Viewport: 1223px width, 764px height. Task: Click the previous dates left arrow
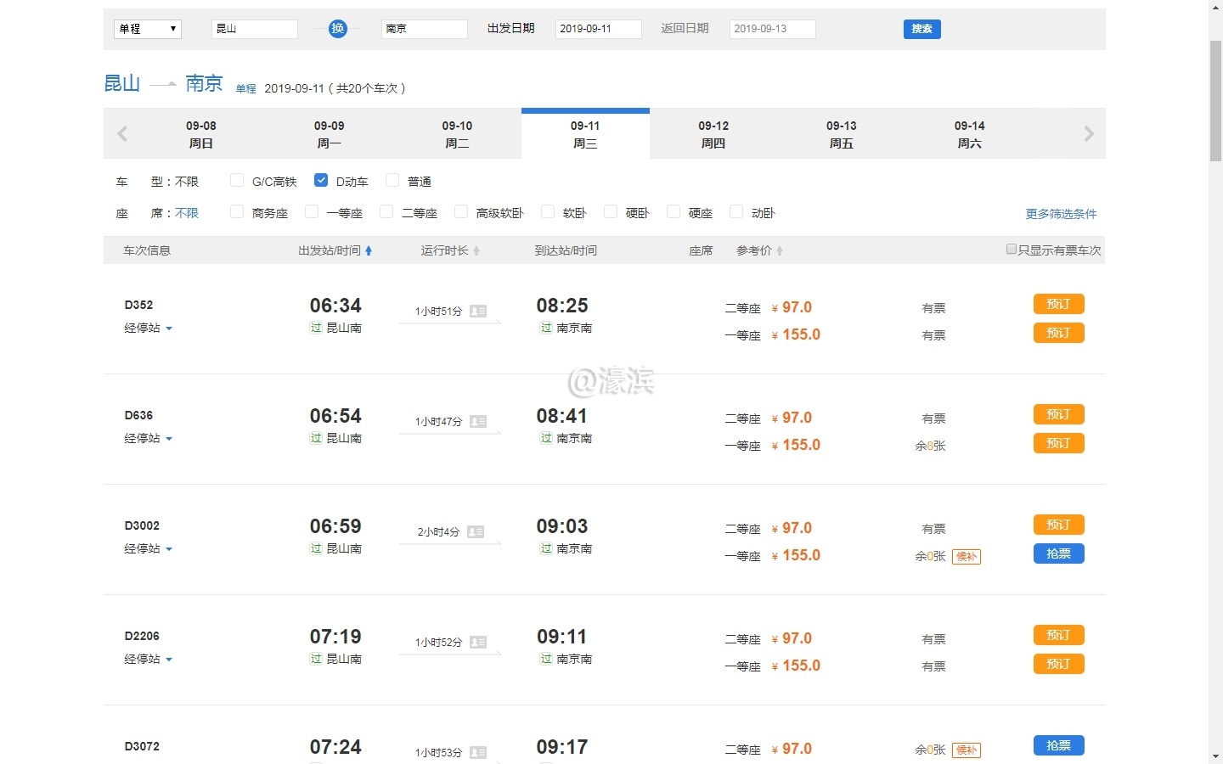click(122, 134)
